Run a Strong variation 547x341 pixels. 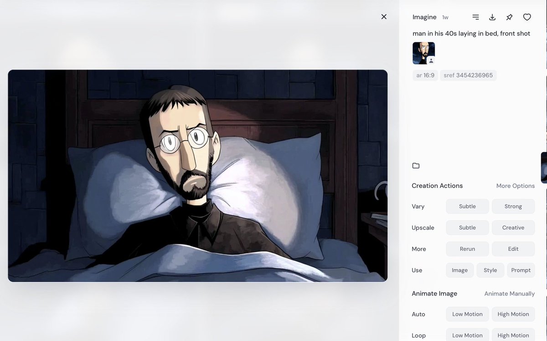pos(513,206)
